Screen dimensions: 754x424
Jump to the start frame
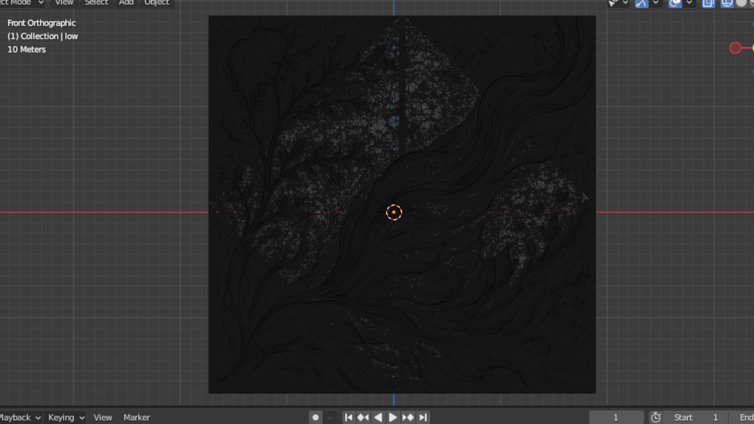[x=348, y=417]
